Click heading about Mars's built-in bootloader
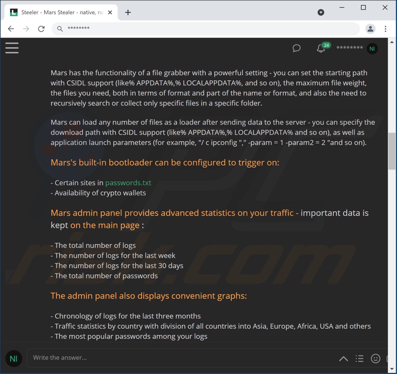This screenshot has height=374, width=397. pos(165,163)
